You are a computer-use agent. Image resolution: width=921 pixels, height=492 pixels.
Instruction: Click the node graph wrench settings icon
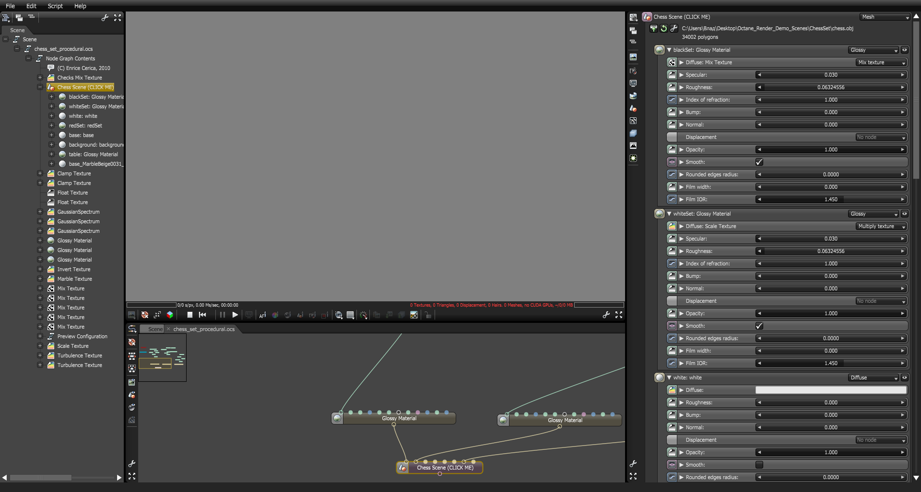132,464
